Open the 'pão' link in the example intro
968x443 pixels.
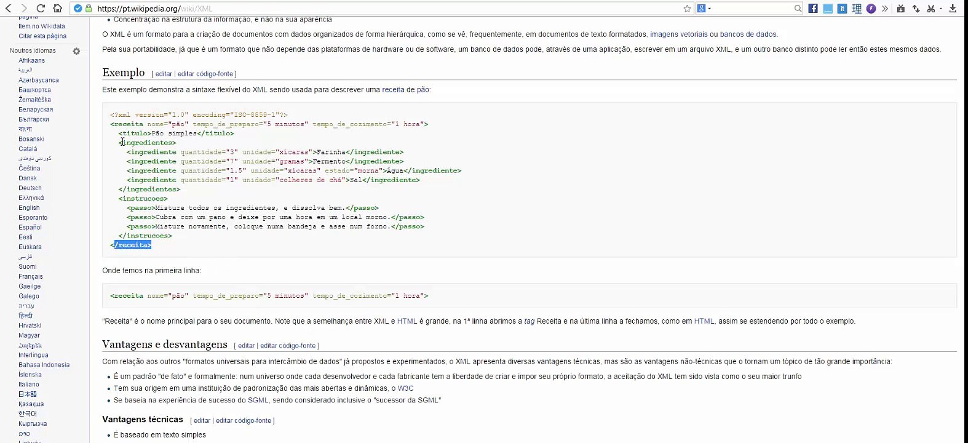(x=423, y=90)
